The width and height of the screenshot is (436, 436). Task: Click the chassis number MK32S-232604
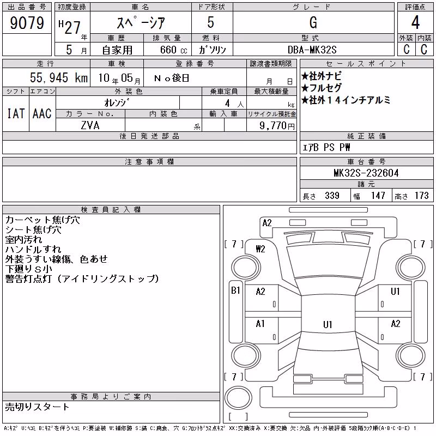pos(366,173)
